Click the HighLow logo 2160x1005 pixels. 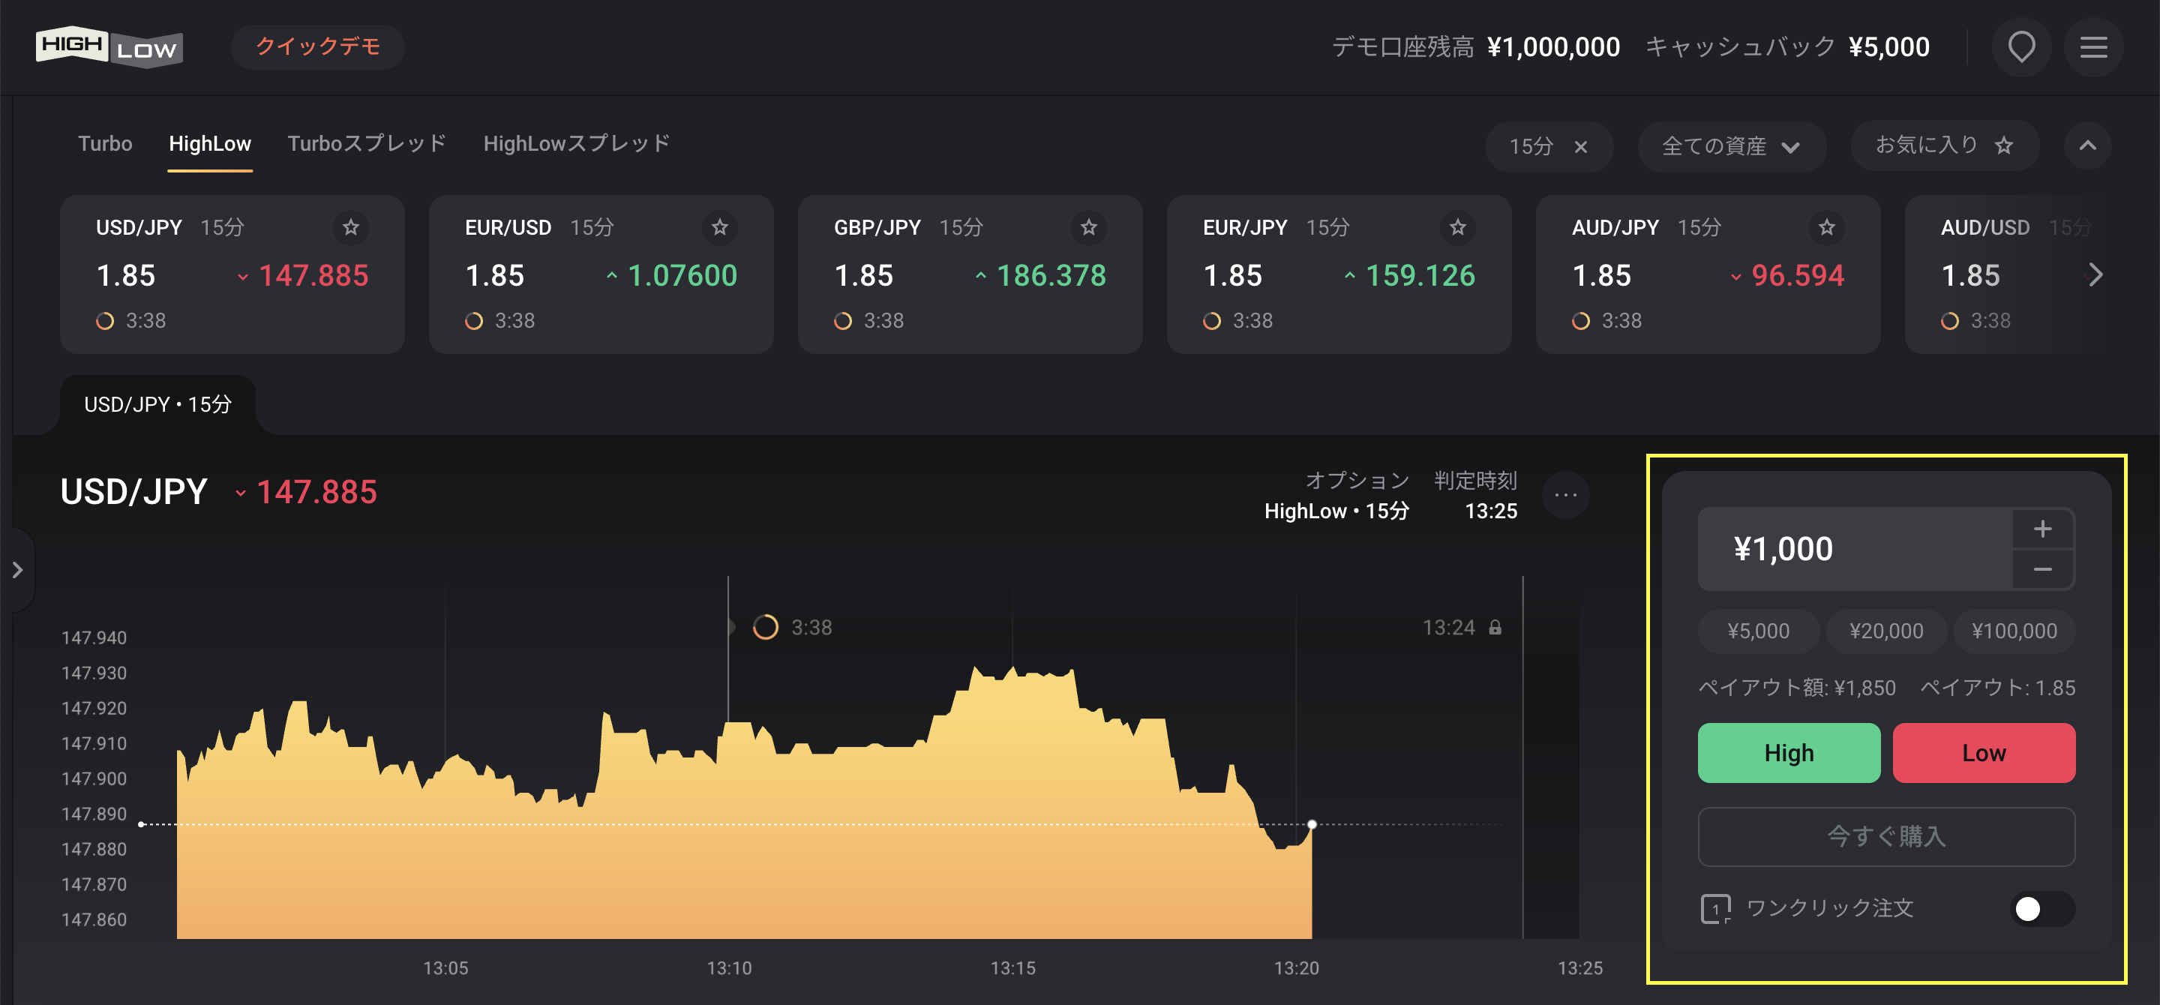point(109,47)
